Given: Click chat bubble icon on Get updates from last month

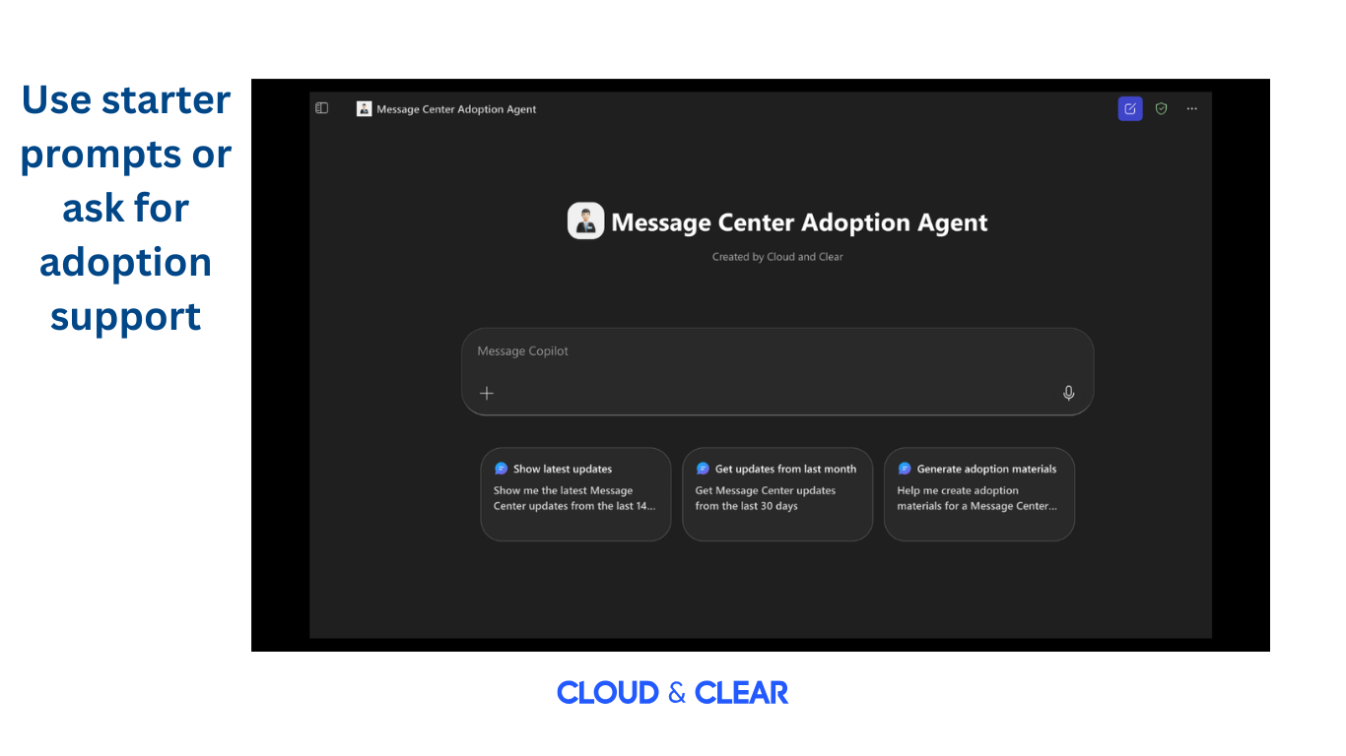Looking at the screenshot, I should (x=703, y=469).
